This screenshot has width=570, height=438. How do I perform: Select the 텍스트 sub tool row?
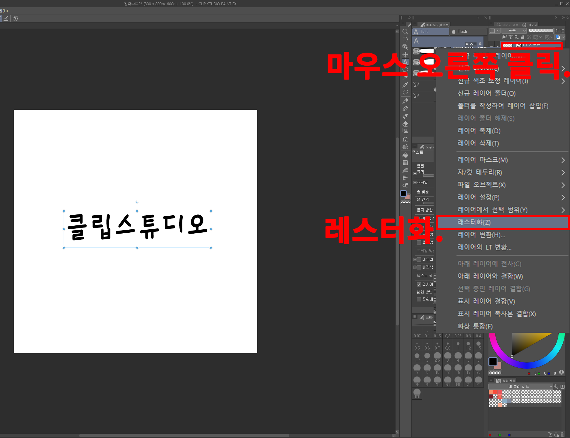click(448, 42)
